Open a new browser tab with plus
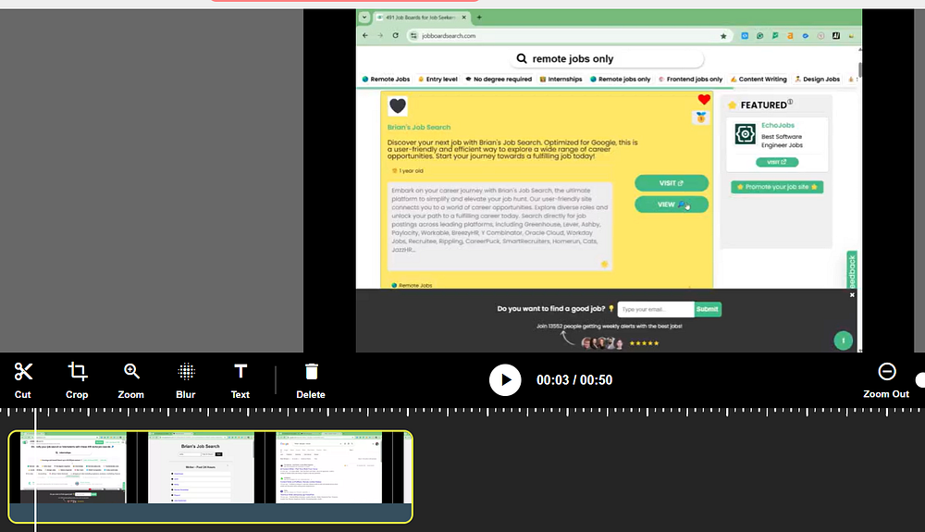The image size is (925, 532). pos(479,17)
